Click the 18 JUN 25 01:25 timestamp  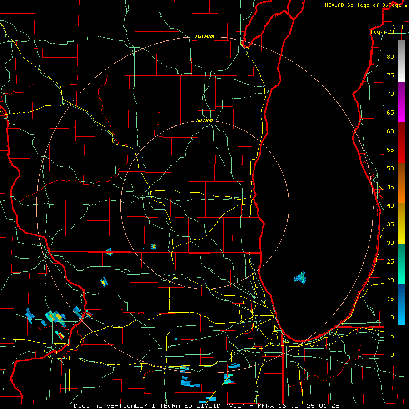pyautogui.click(x=309, y=406)
